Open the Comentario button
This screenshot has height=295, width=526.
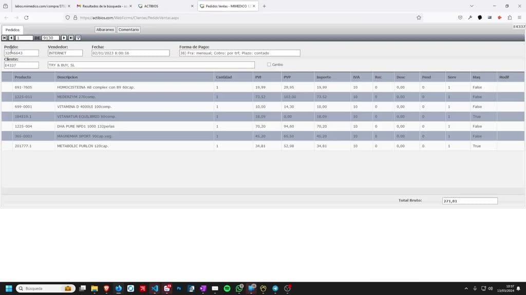click(x=128, y=30)
